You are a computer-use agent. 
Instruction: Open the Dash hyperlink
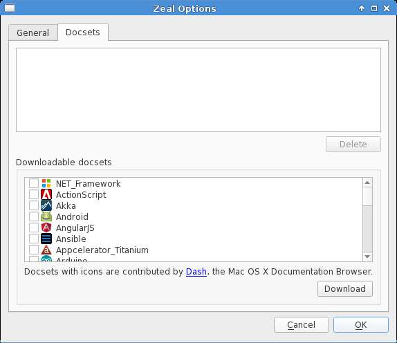point(196,272)
